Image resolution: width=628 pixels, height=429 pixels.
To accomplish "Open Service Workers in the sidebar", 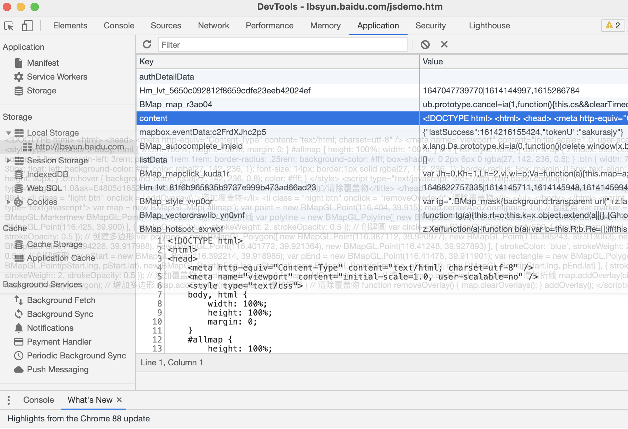I will pyautogui.click(x=57, y=77).
